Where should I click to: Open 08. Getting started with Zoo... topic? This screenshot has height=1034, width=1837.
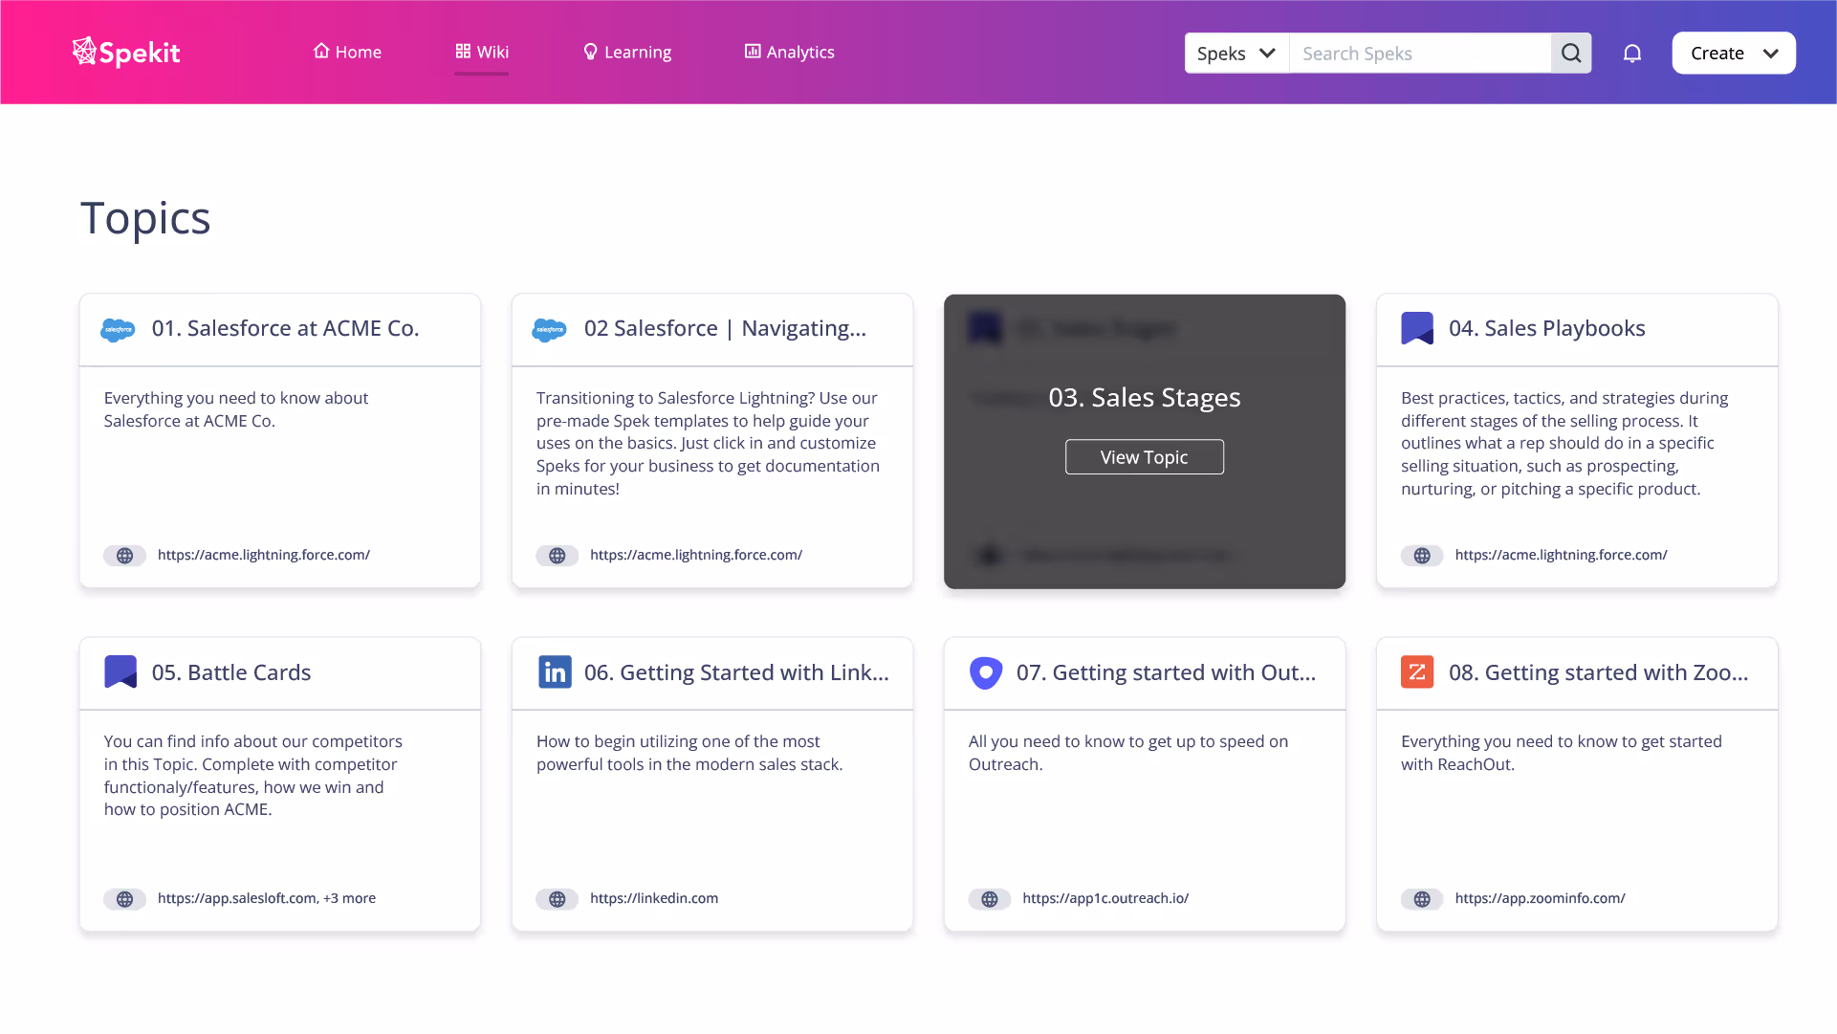pos(1598,672)
